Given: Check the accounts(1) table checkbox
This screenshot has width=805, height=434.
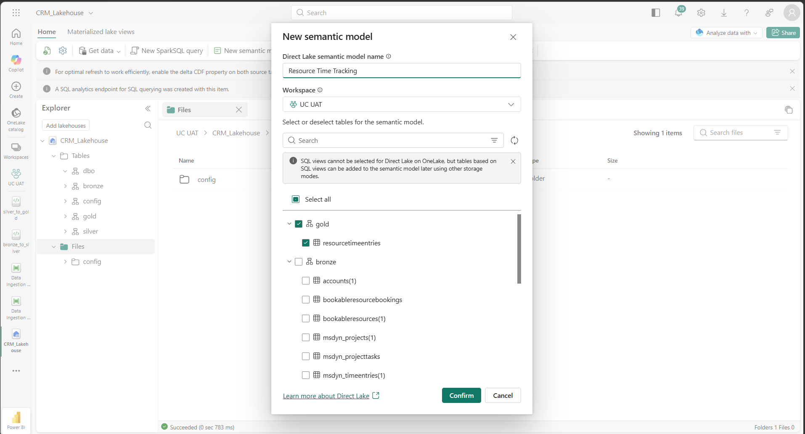Looking at the screenshot, I should click(306, 281).
